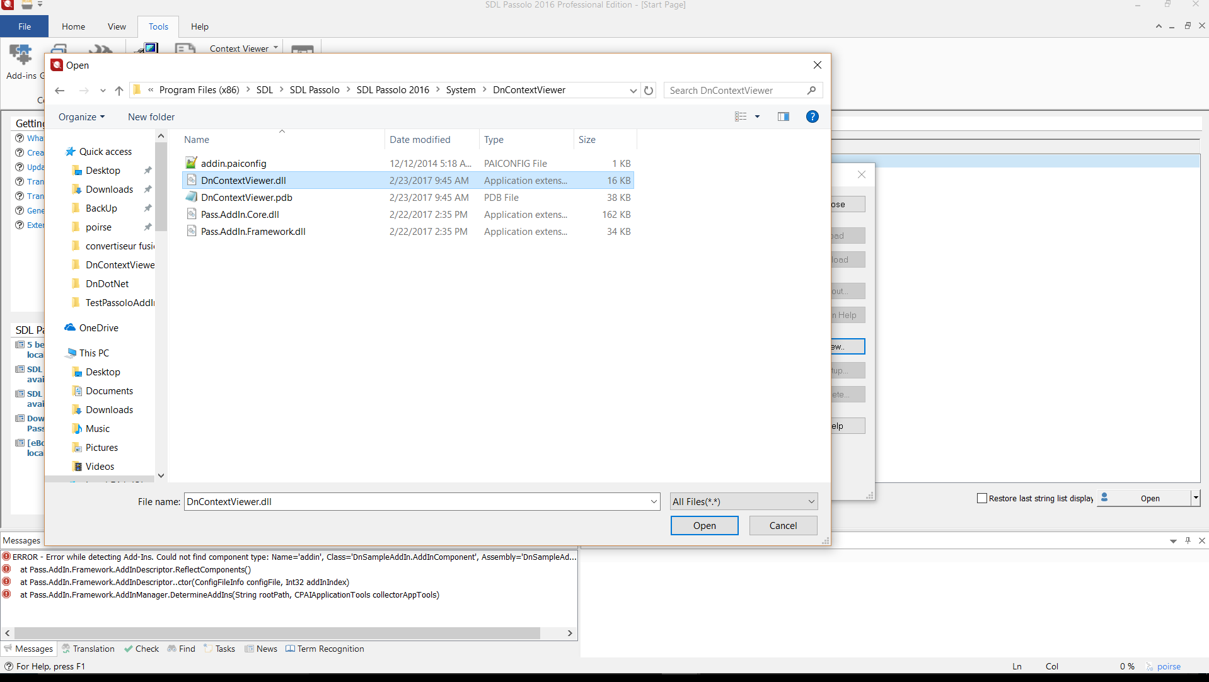Toggle Restore last string list display checkbox
The height and width of the screenshot is (682, 1209).
click(x=981, y=498)
